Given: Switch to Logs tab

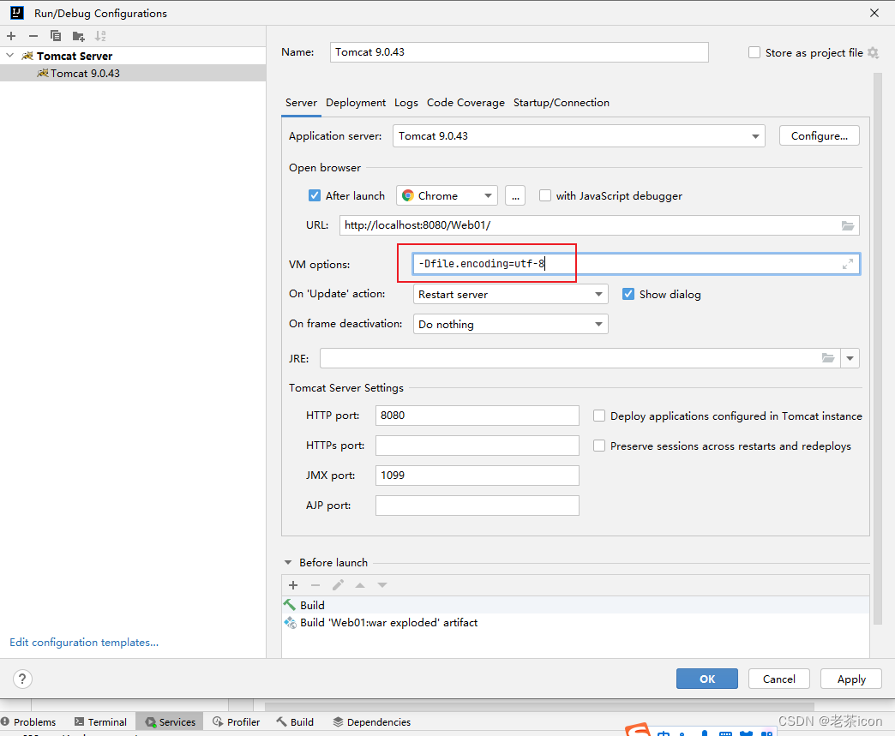Looking at the screenshot, I should tap(405, 103).
